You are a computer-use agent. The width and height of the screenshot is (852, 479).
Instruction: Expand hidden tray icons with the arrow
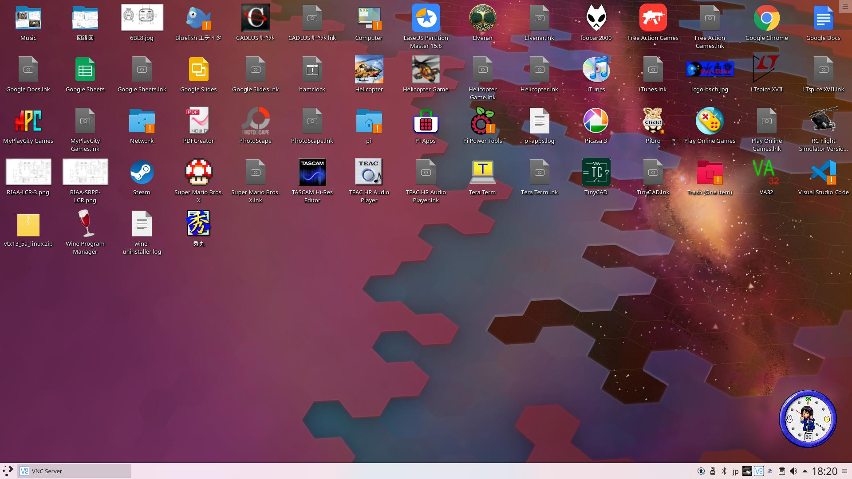[x=804, y=471]
